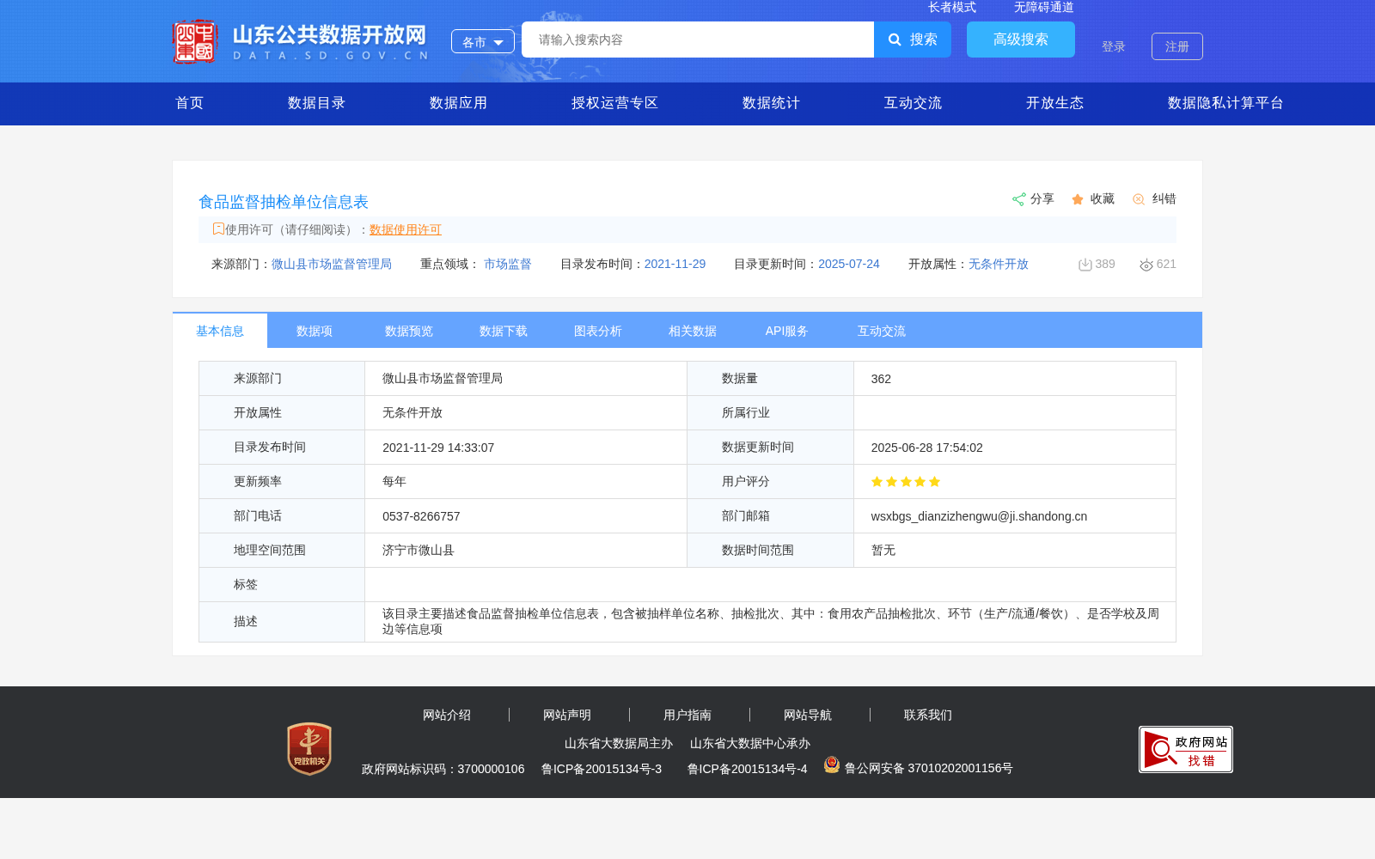Screen dimensions: 1375x859
Task: Click phone number 0537-8266757
Action: [421, 516]
